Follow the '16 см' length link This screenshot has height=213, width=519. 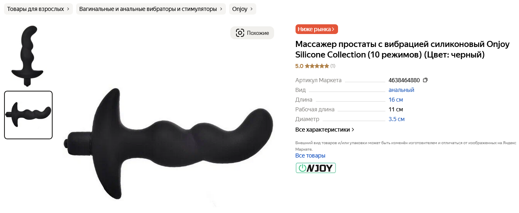[x=396, y=100]
